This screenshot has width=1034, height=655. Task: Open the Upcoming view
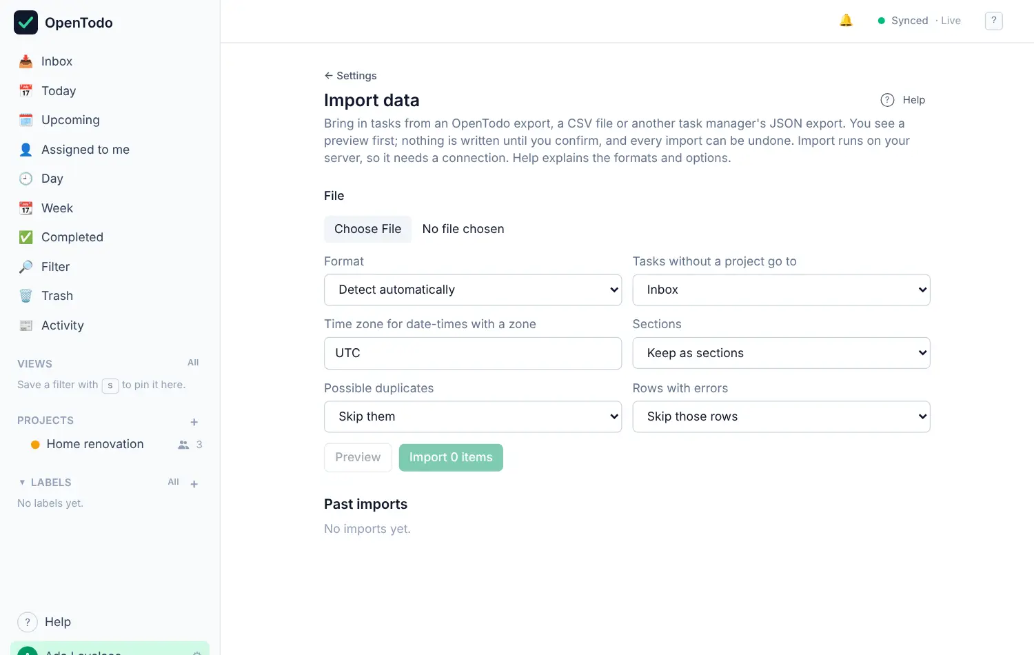click(110, 120)
